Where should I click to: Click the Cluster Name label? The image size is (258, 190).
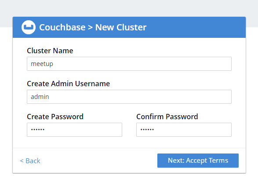50,51
